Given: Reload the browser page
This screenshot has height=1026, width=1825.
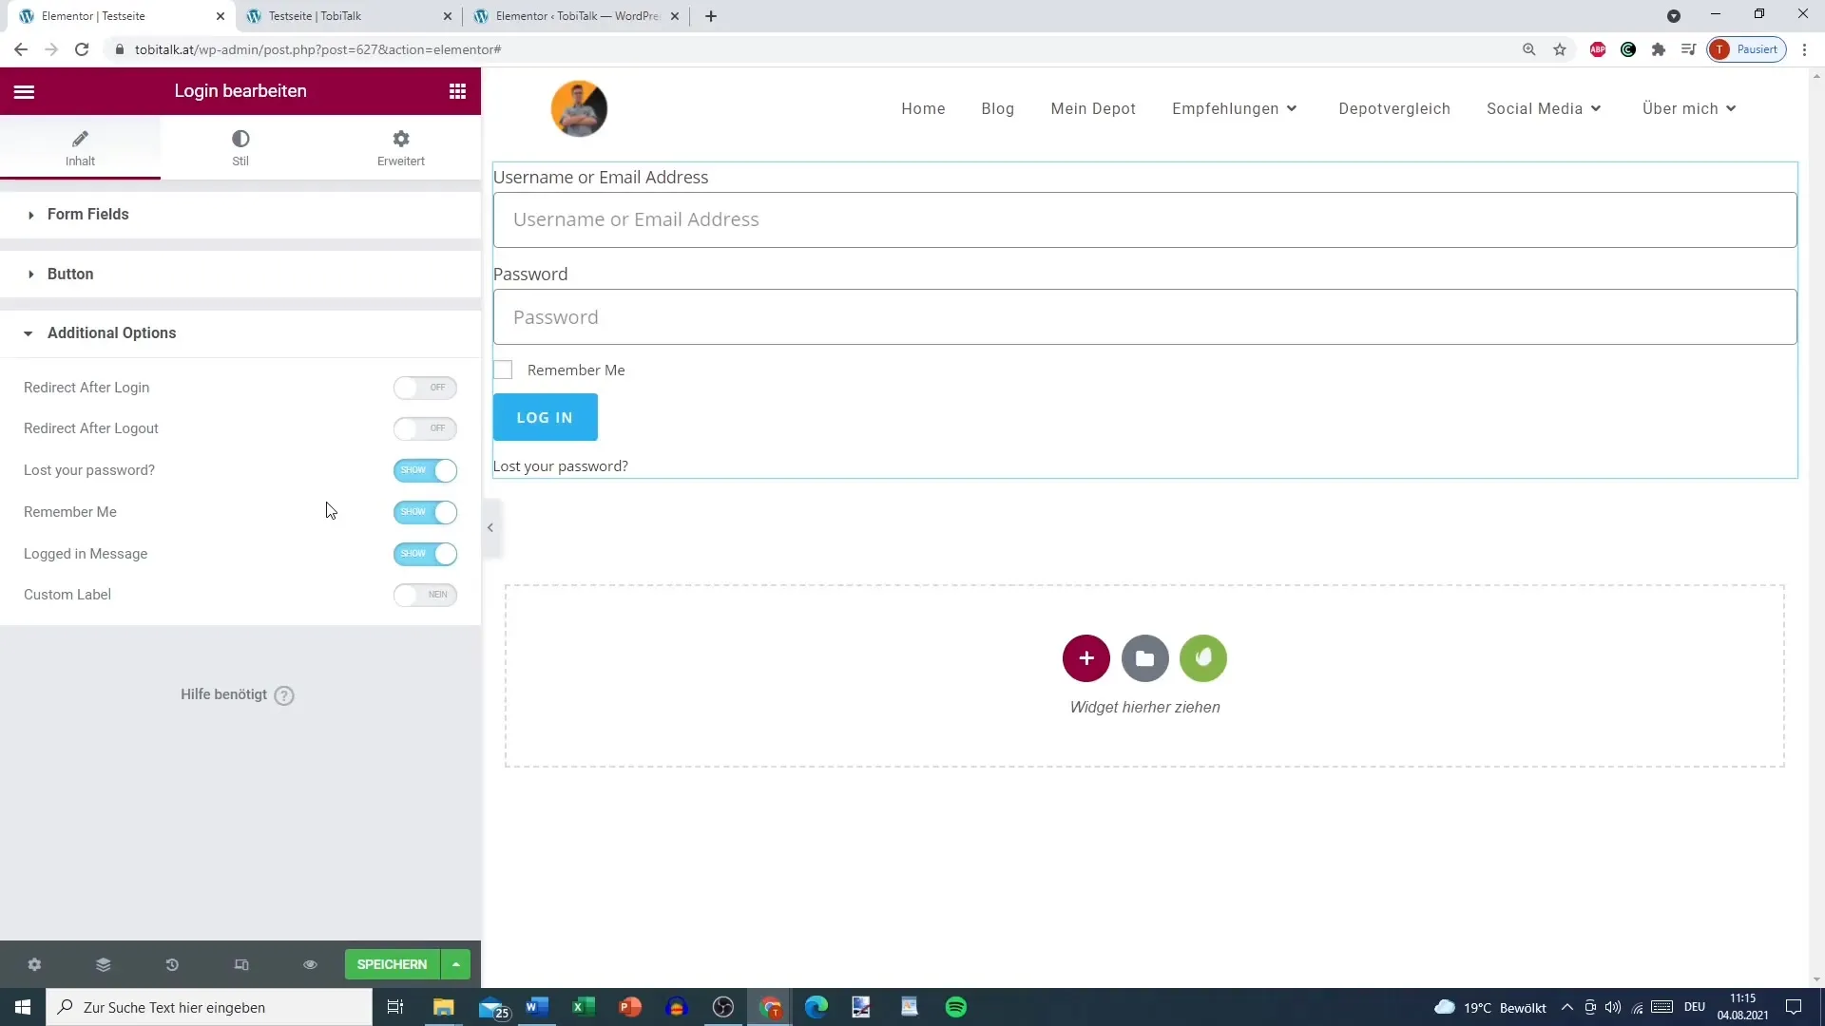Looking at the screenshot, I should point(82,49).
